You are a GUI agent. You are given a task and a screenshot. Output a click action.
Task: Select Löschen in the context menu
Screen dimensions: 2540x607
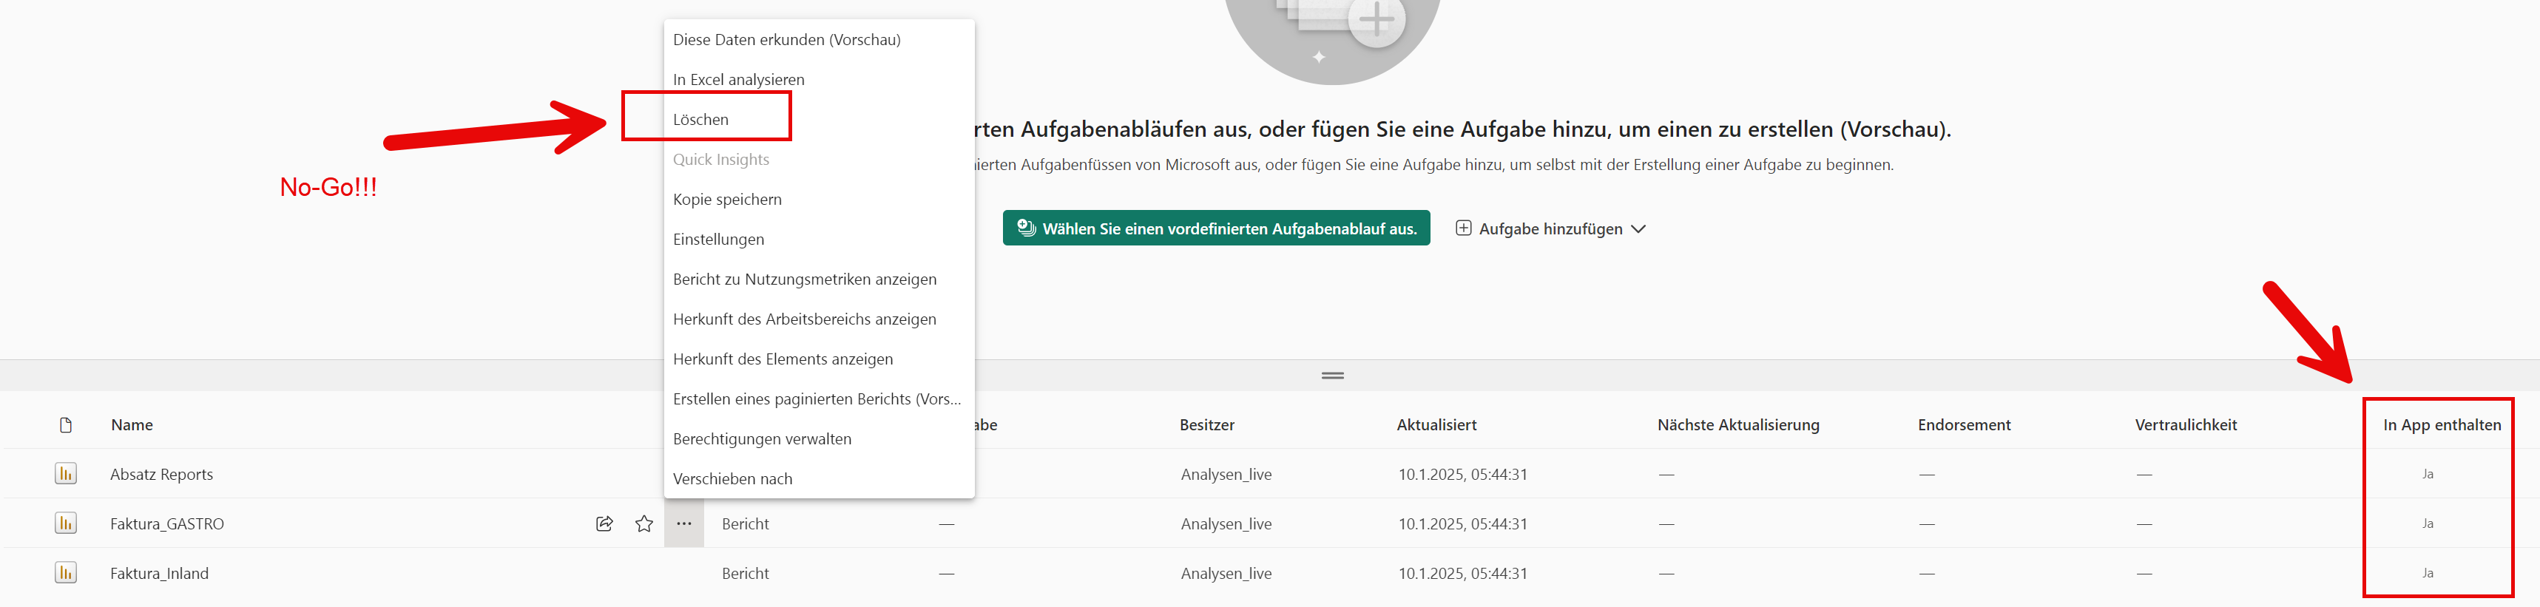click(701, 119)
